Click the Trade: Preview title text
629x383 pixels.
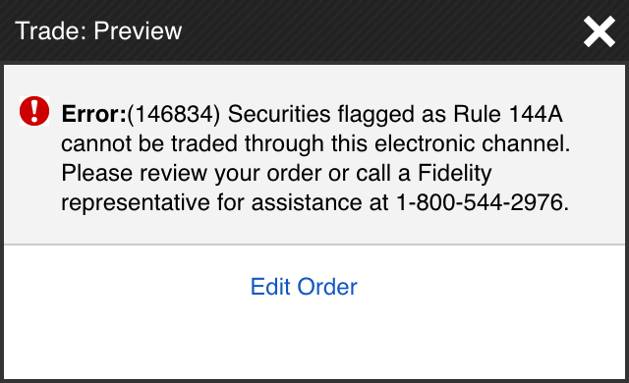point(98,30)
